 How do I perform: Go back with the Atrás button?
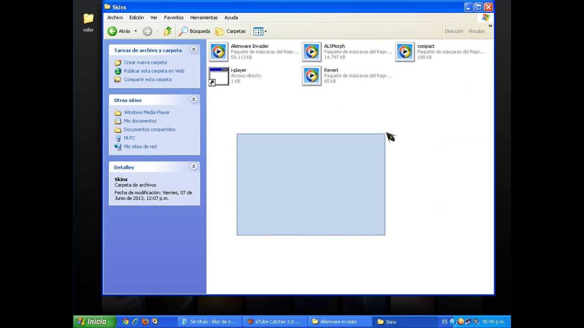click(119, 31)
